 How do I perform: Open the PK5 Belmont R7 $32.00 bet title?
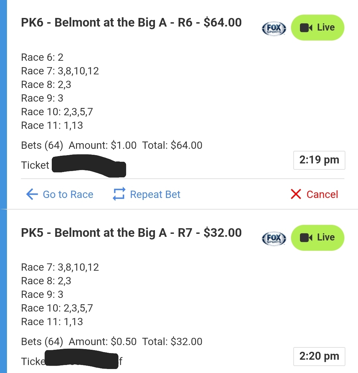coord(131,233)
